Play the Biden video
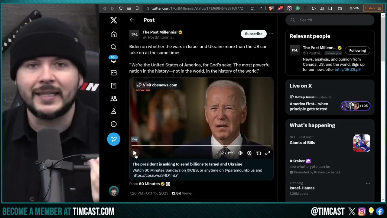 pos(135,153)
